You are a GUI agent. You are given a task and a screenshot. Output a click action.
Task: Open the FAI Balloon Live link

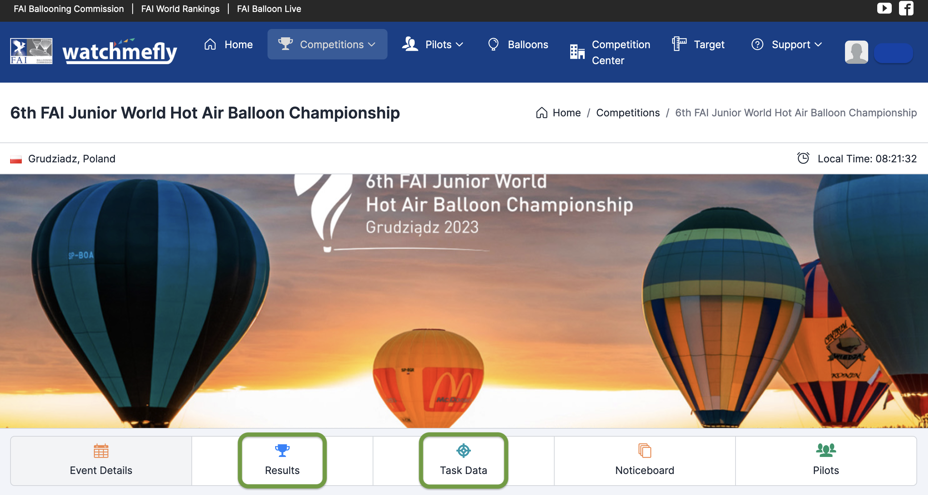269,9
